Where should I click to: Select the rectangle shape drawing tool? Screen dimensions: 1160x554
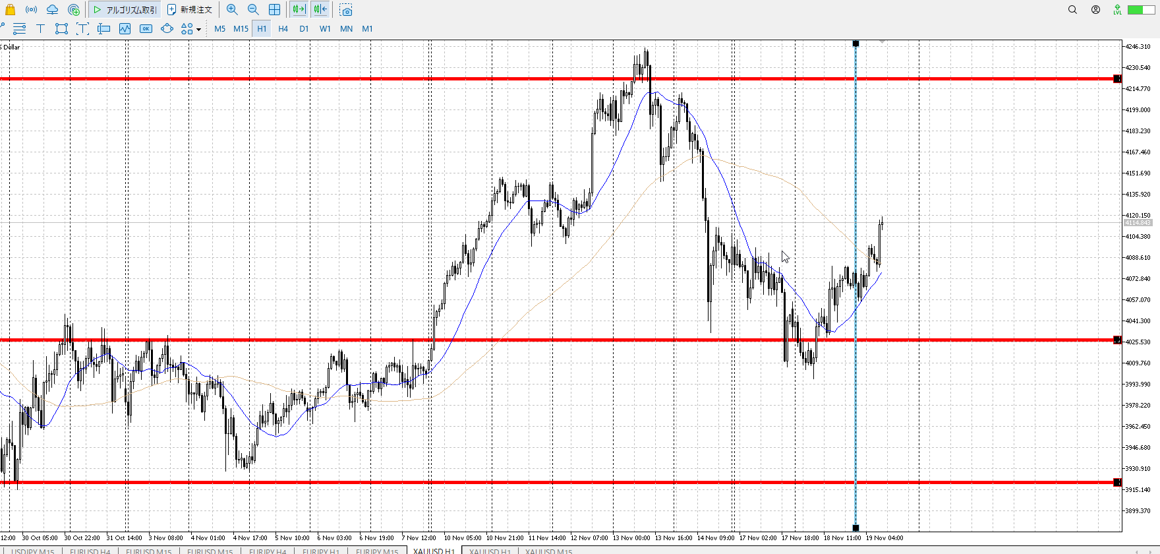tap(61, 28)
